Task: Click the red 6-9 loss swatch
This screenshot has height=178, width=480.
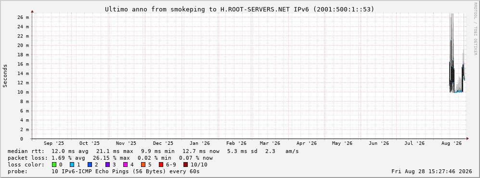Action: click(x=161, y=165)
